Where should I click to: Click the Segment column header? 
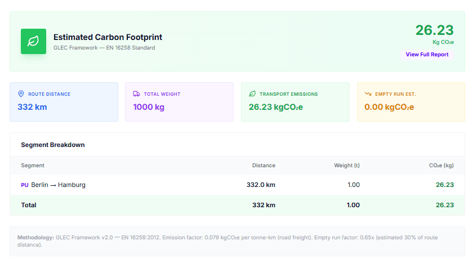click(33, 165)
